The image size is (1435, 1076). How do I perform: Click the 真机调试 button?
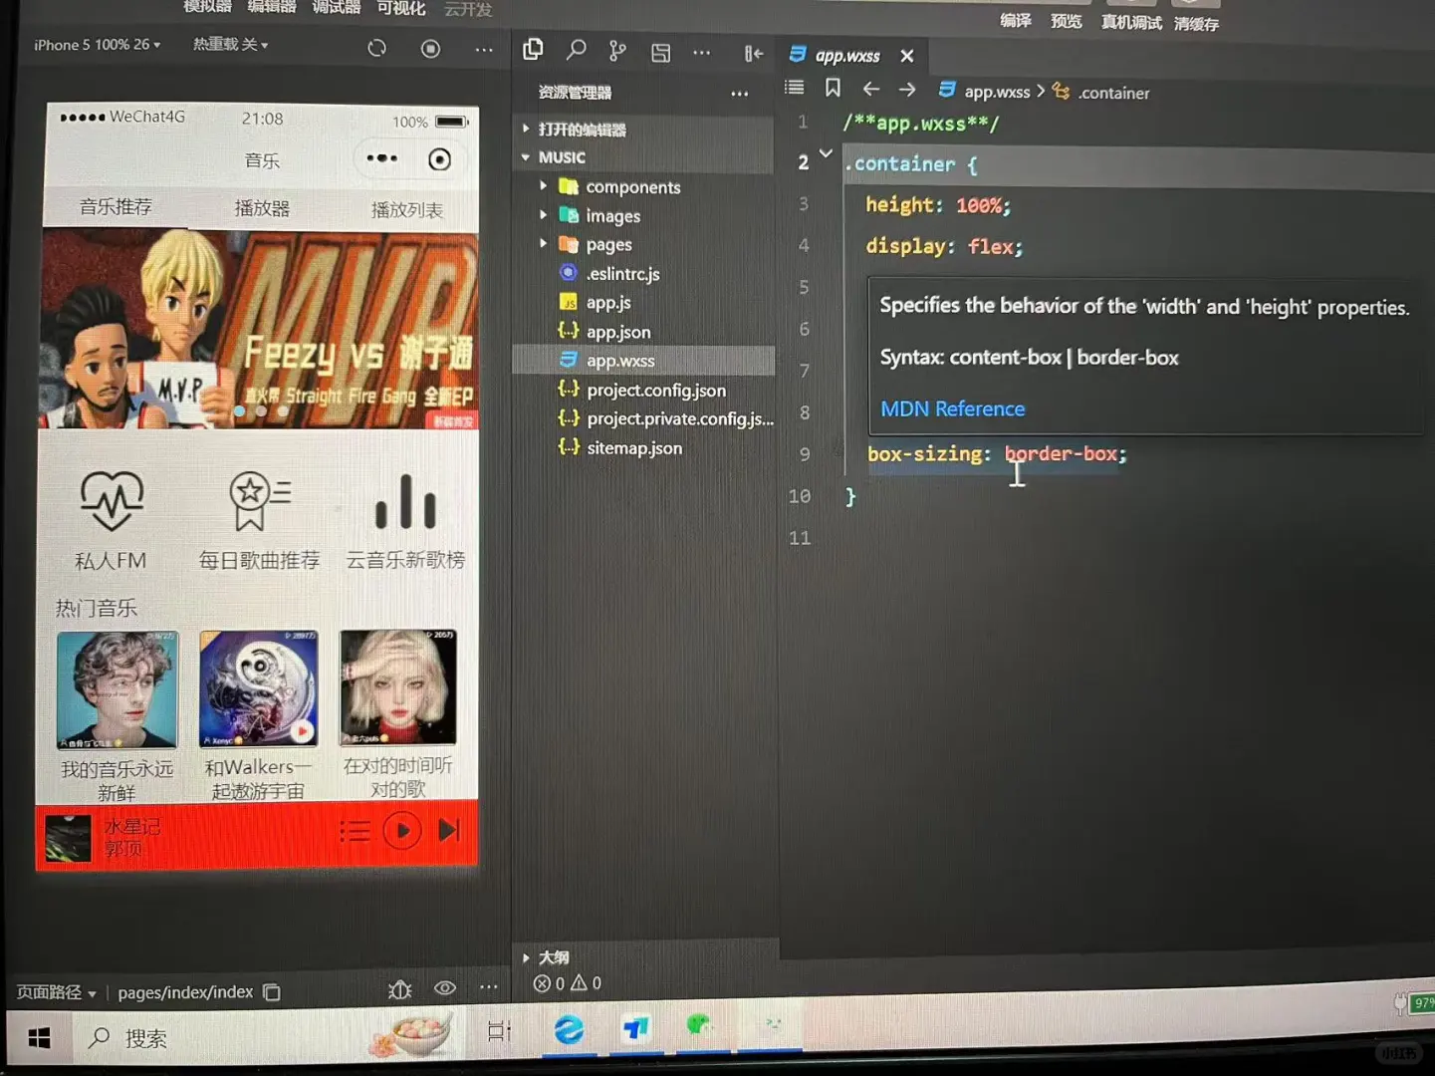pos(1131,22)
